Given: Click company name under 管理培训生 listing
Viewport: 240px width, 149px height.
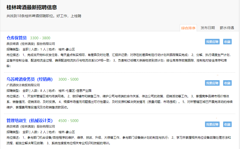Looking at the screenshot, I should (x=31, y=127).
